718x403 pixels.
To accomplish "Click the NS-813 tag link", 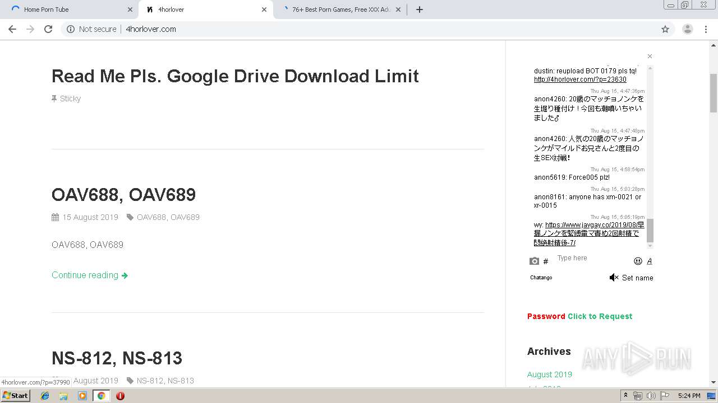I will coord(181,381).
